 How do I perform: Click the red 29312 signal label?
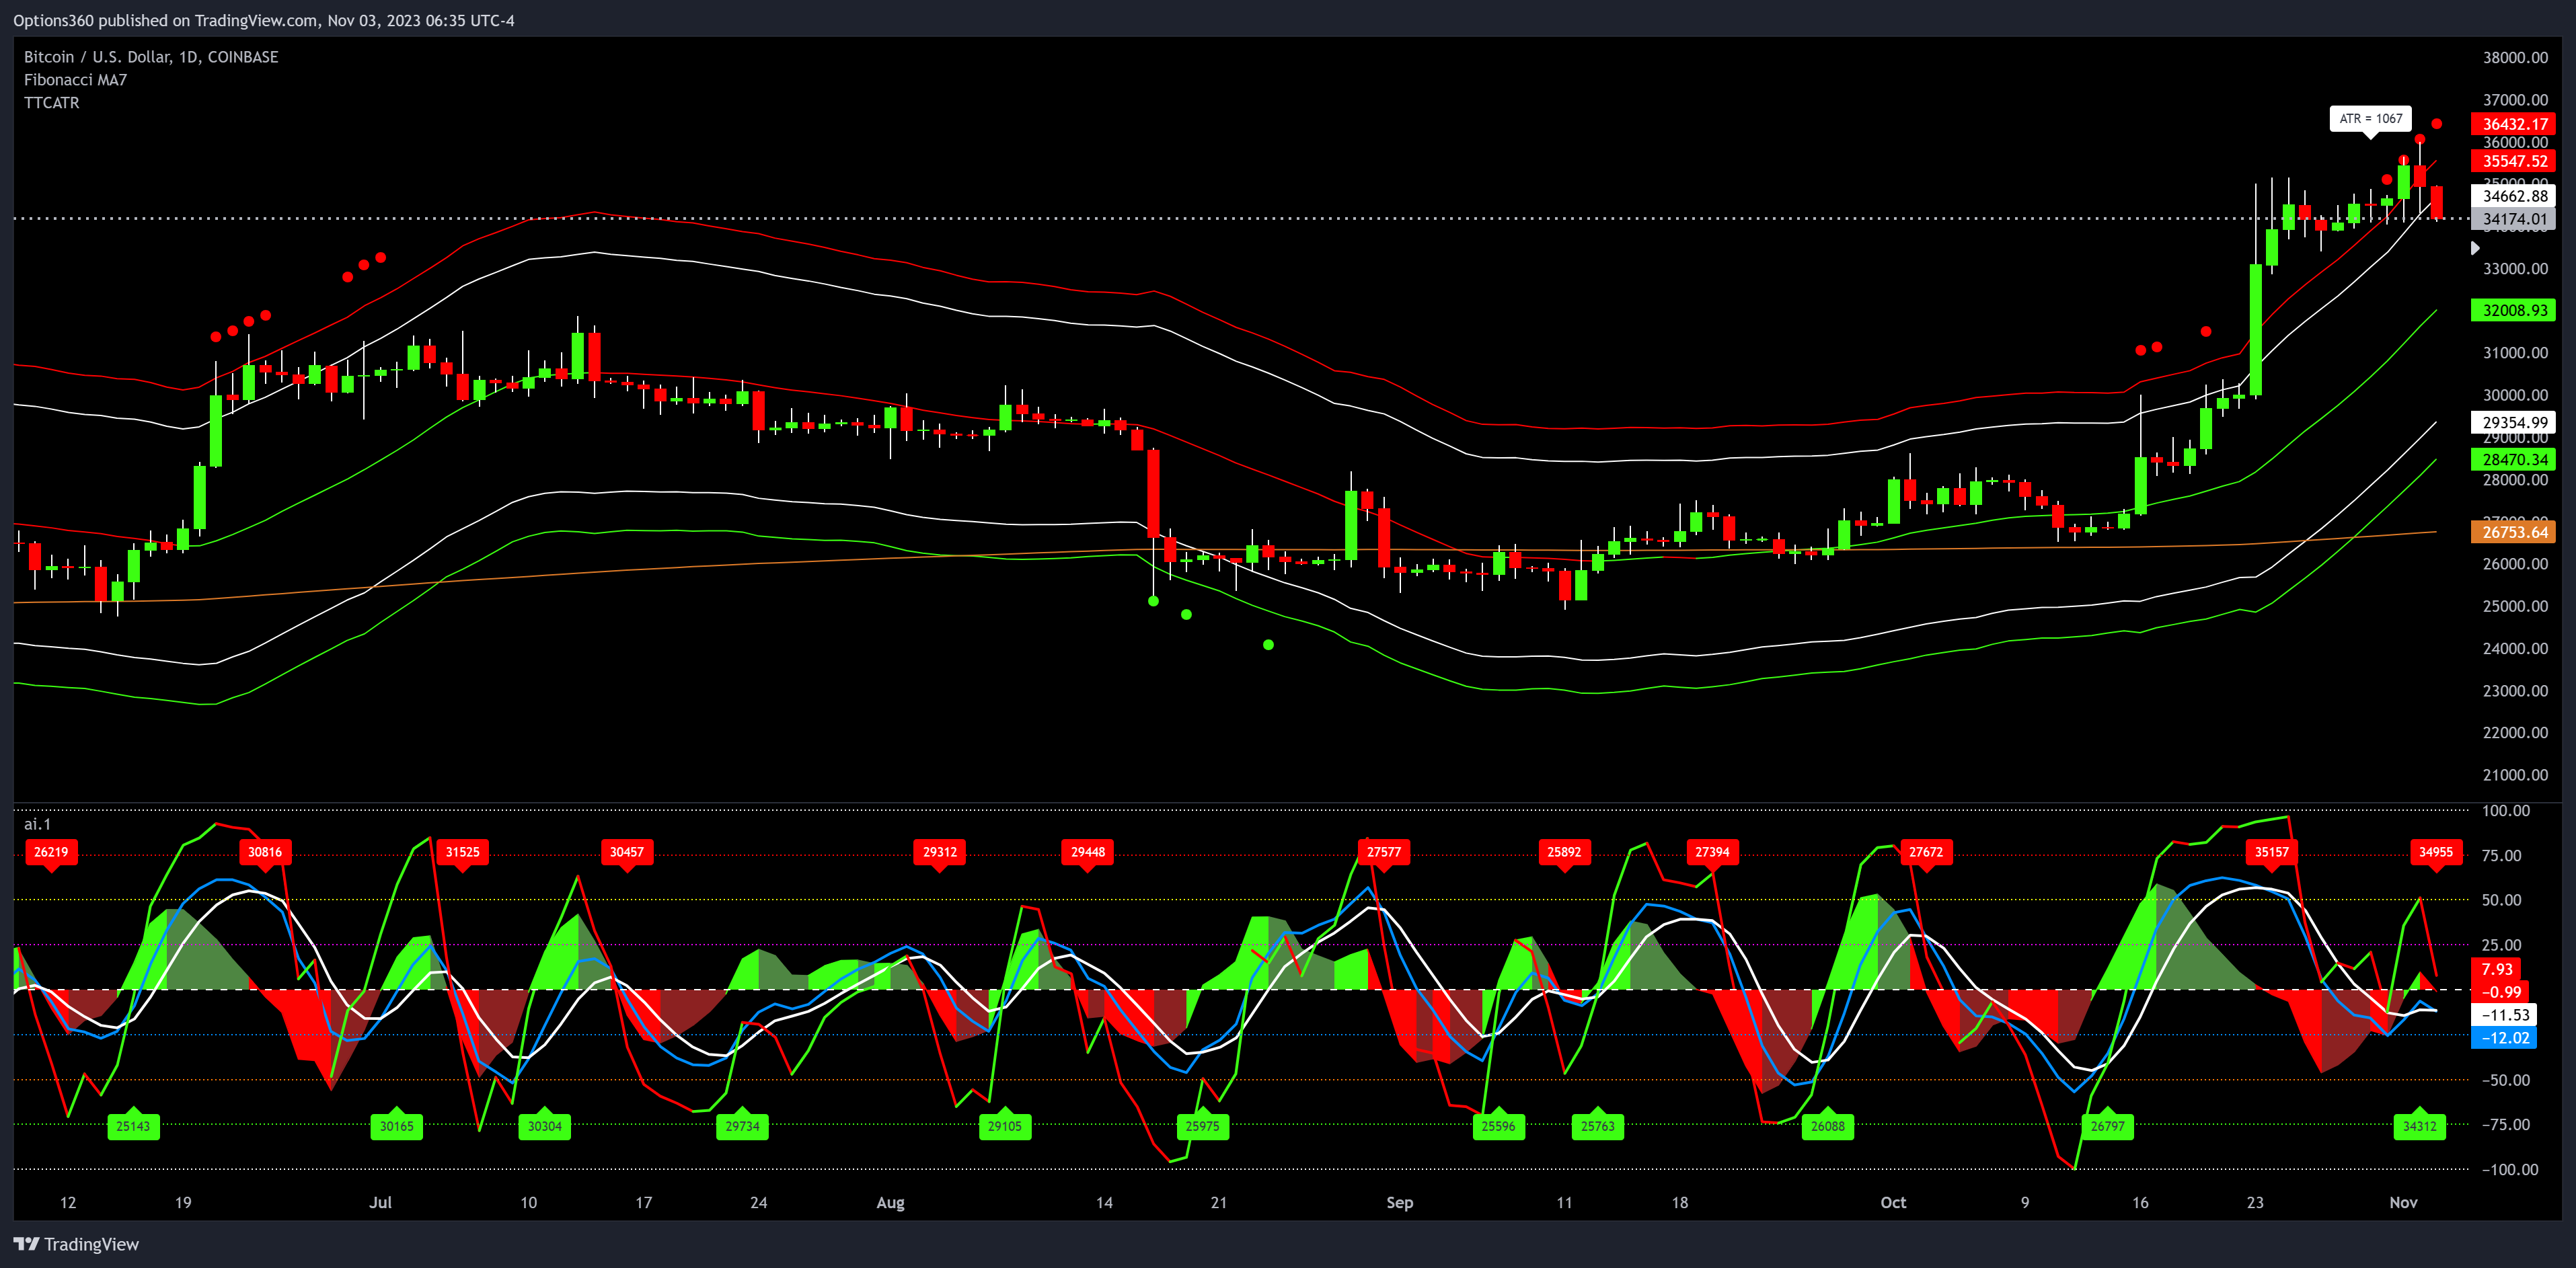(940, 852)
